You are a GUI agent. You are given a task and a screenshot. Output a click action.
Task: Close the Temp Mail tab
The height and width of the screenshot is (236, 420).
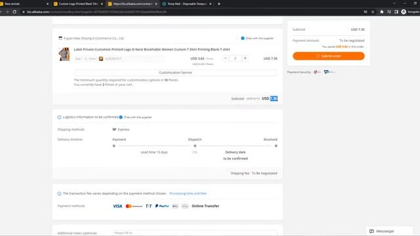210,4
